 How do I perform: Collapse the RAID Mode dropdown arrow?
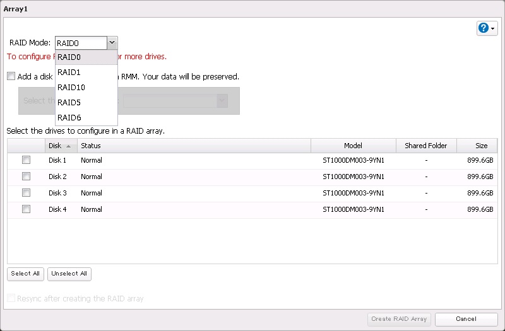point(112,43)
